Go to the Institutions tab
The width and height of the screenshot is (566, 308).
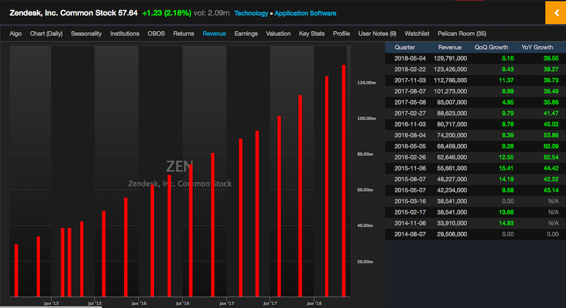(x=125, y=34)
